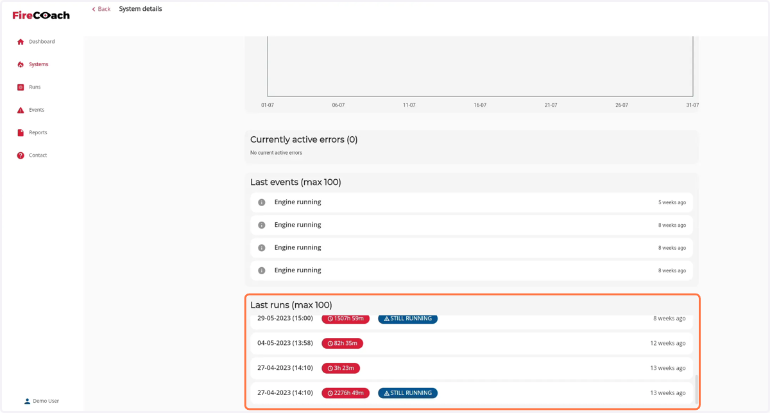
Task: Click the 'Currently active errors (0)' heading
Action: [304, 139]
